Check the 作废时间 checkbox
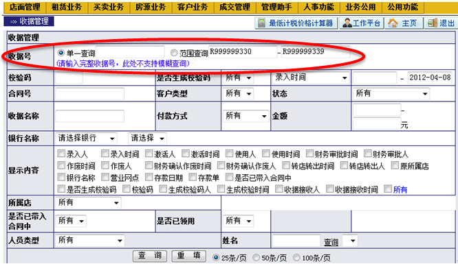 [61, 165]
